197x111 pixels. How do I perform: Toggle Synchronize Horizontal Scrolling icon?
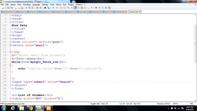coord(64,8)
